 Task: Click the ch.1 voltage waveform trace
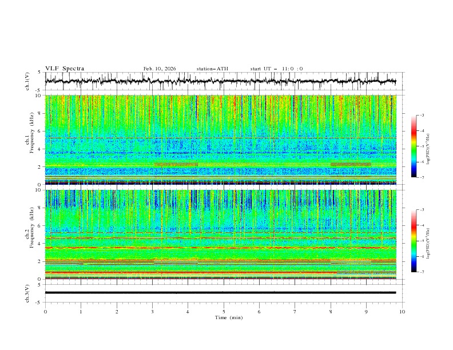(220, 81)
